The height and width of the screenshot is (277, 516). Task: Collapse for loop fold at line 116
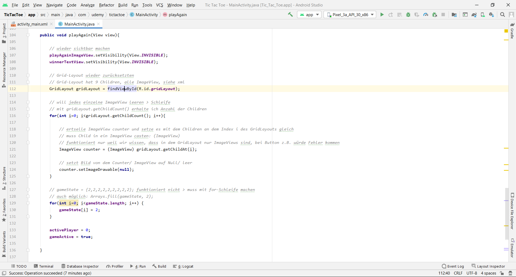[x=28, y=116]
